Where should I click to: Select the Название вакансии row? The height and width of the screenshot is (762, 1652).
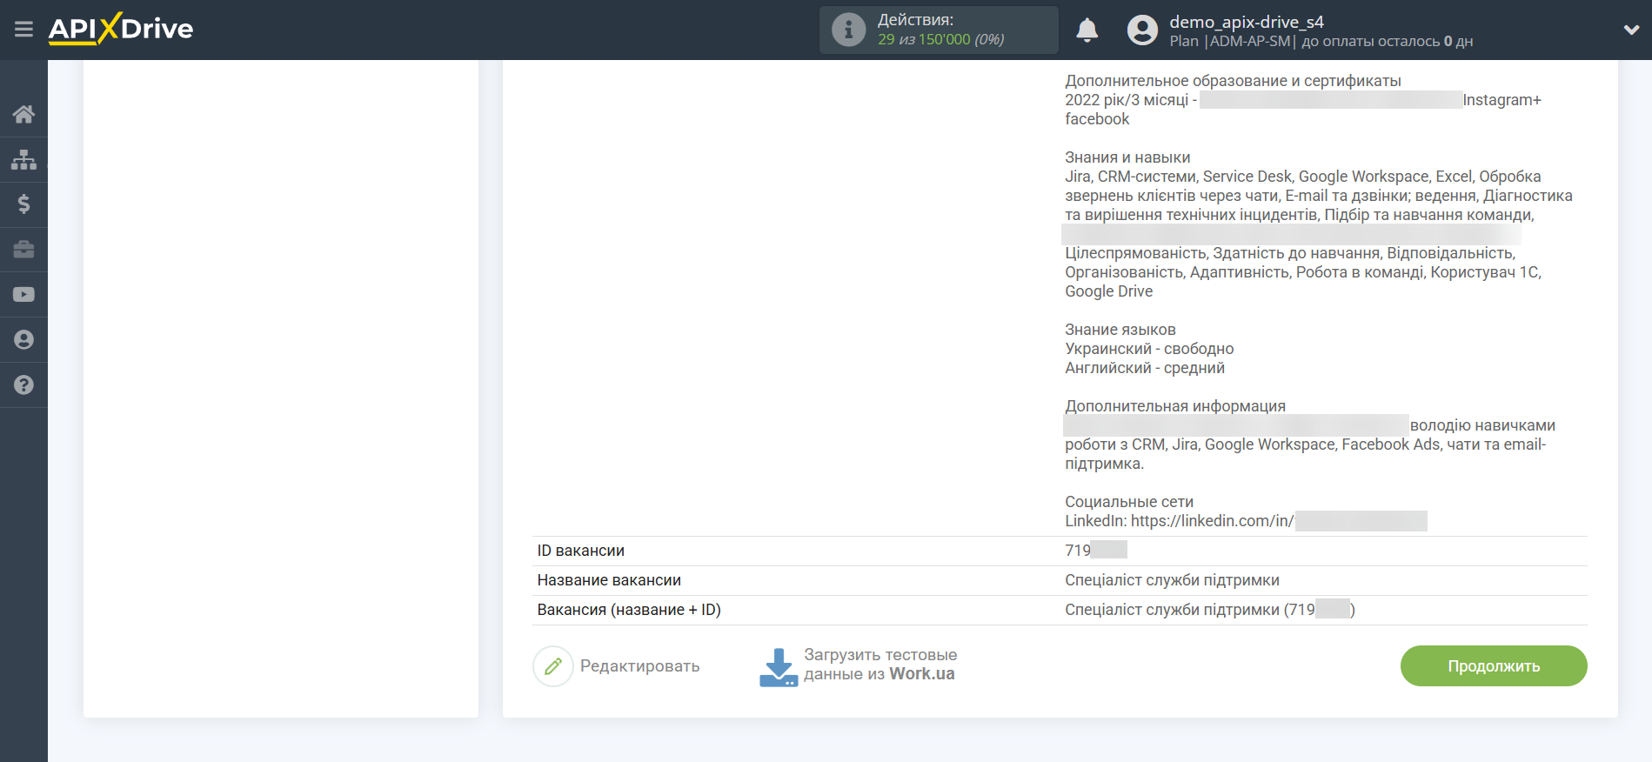coord(1059,580)
